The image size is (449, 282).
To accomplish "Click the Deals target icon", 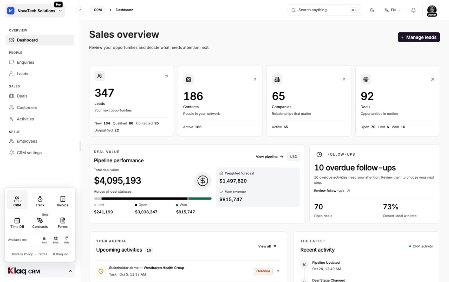I will [366, 80].
